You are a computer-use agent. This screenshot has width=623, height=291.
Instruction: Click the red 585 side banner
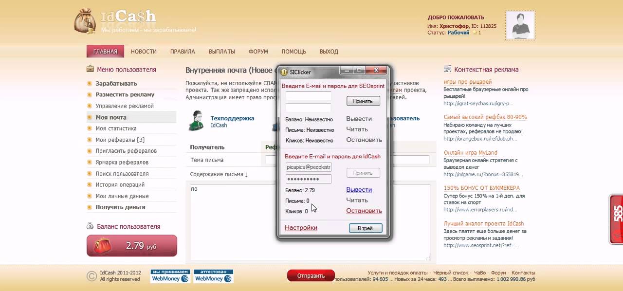pyautogui.click(x=616, y=219)
